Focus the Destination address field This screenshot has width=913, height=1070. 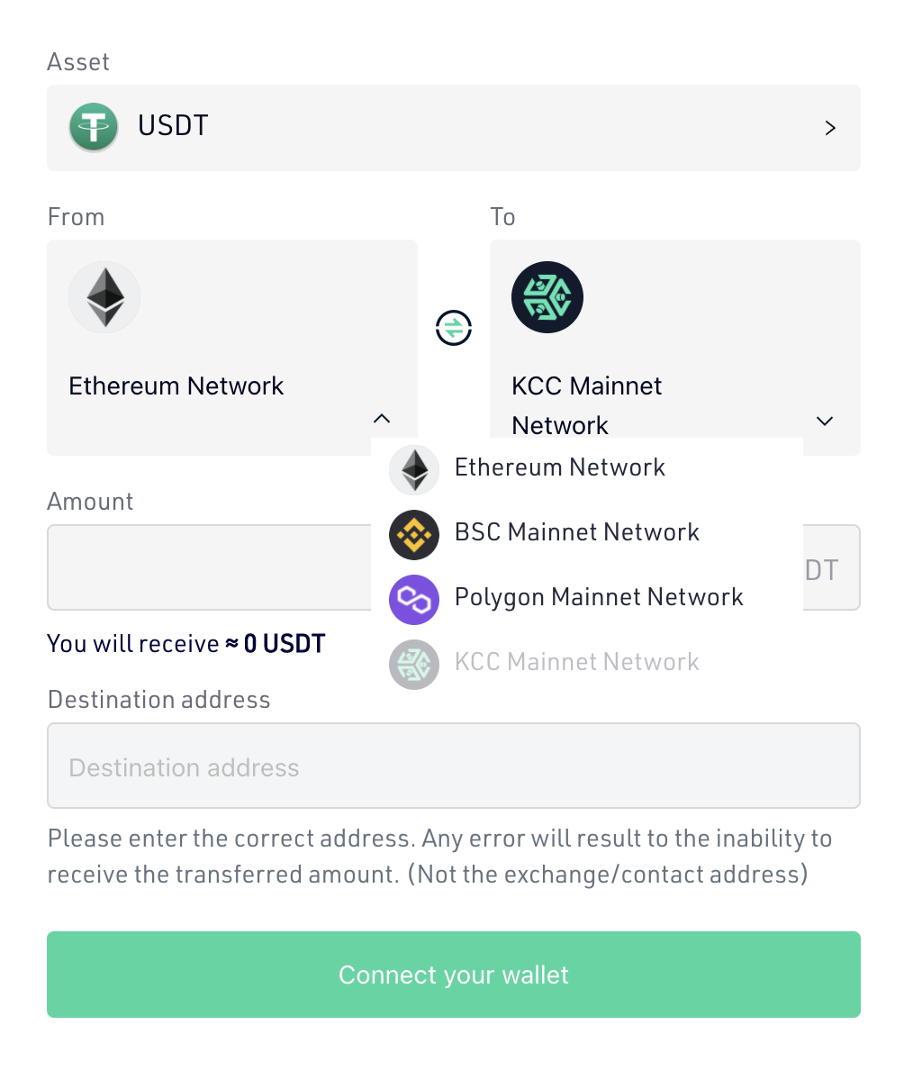coord(454,766)
